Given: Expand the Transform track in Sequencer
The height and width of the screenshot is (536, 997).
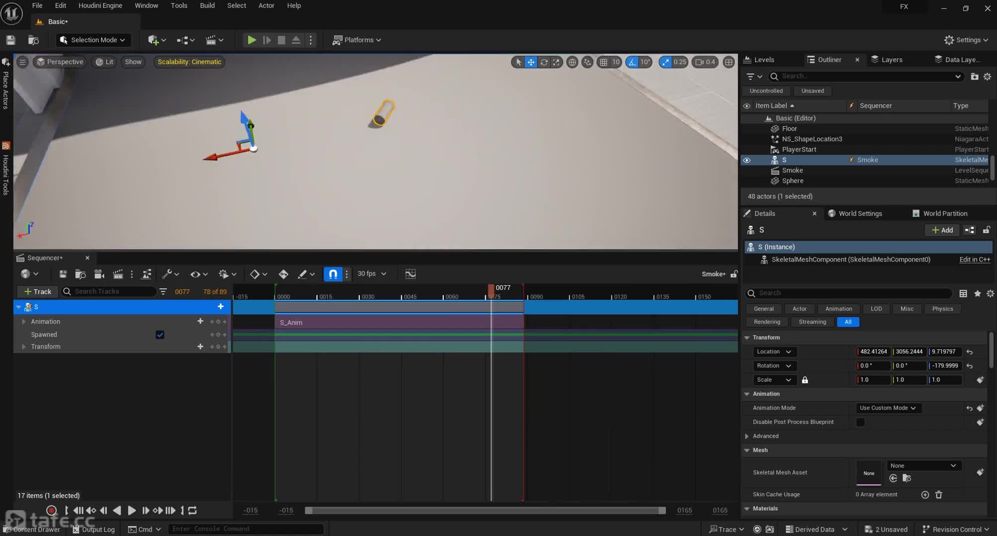Looking at the screenshot, I should click(23, 347).
